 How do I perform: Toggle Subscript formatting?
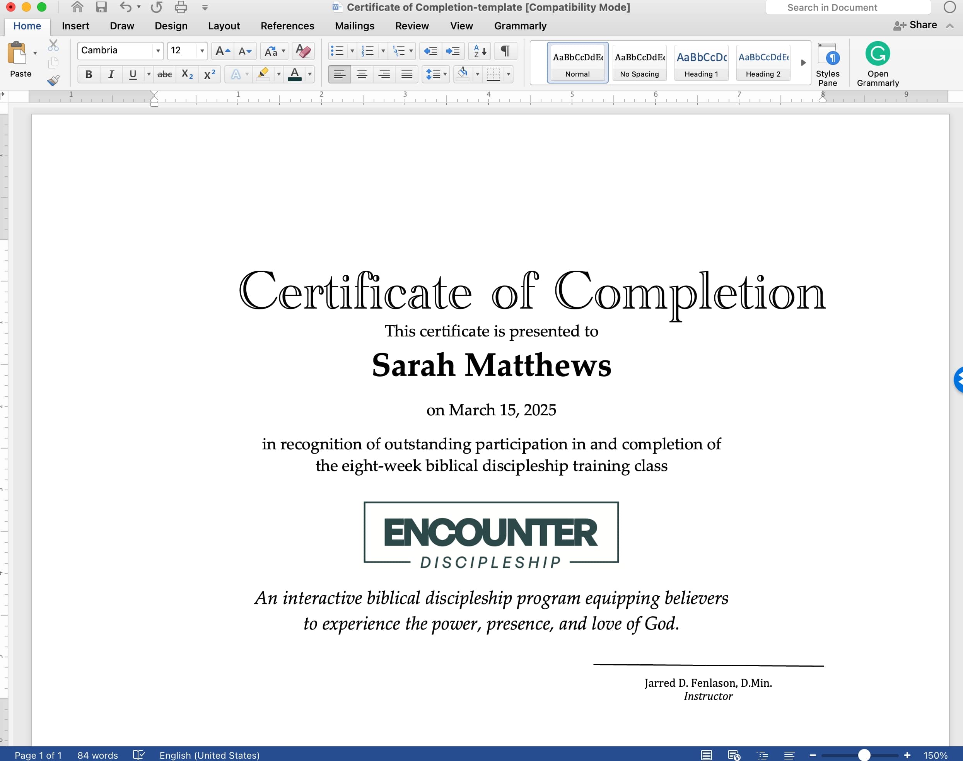pos(187,74)
